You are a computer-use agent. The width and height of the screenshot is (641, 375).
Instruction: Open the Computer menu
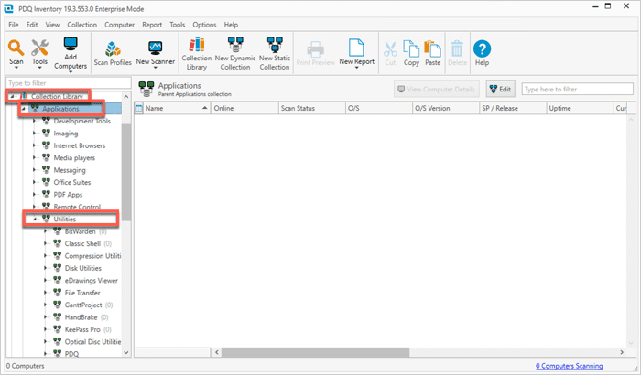[119, 25]
